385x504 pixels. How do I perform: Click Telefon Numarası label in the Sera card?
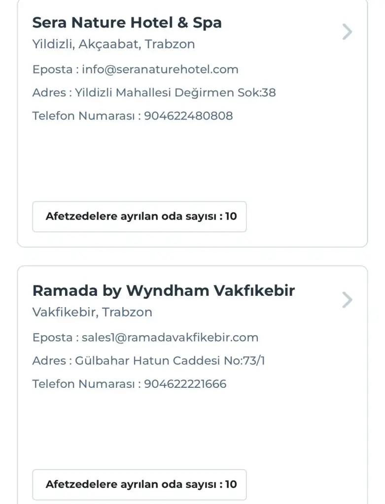83,116
